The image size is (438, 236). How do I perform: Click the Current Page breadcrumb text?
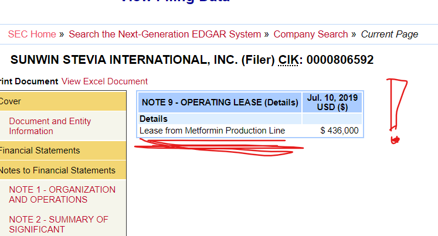click(x=389, y=34)
